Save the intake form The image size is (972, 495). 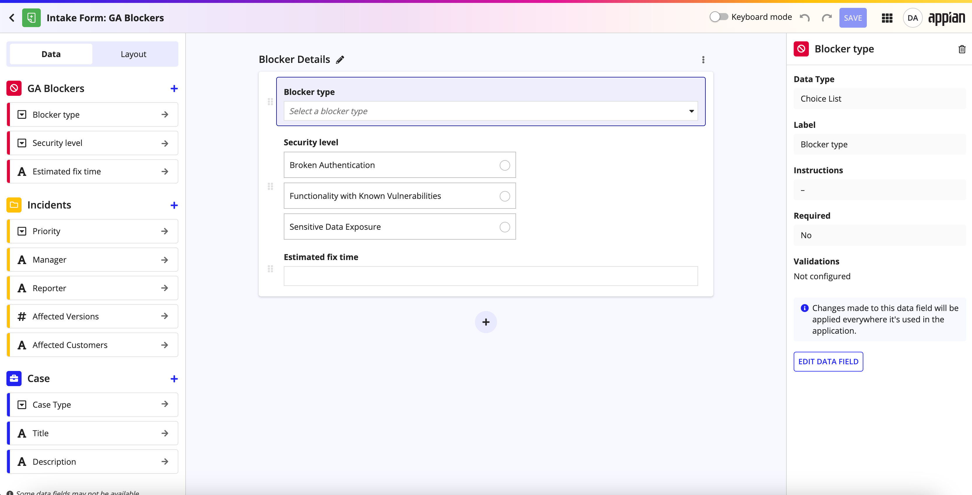coord(852,18)
